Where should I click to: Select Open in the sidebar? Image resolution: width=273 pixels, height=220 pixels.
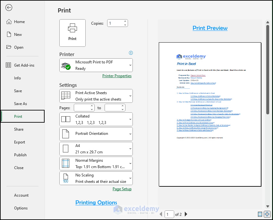pyautogui.click(x=23, y=47)
